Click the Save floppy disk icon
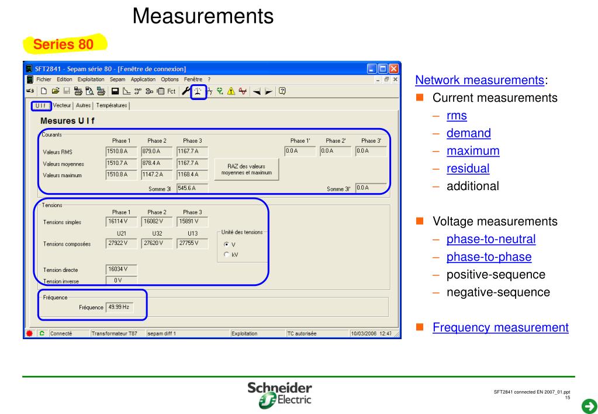 [x=67, y=91]
